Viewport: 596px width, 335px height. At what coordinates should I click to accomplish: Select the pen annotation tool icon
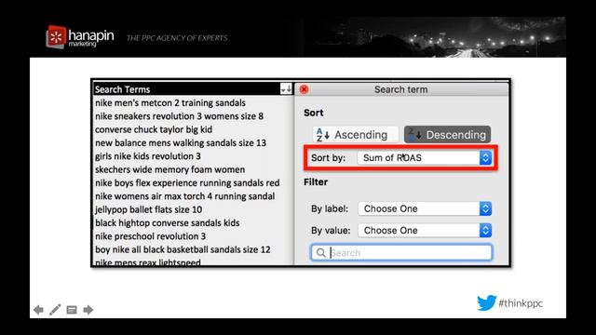pos(55,310)
